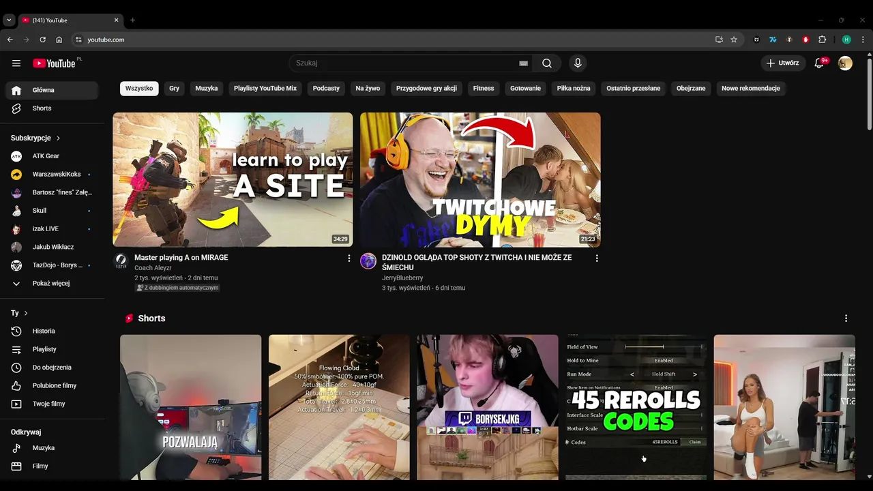Open more options for DZINOLD video
This screenshot has height=491, width=873.
click(597, 258)
